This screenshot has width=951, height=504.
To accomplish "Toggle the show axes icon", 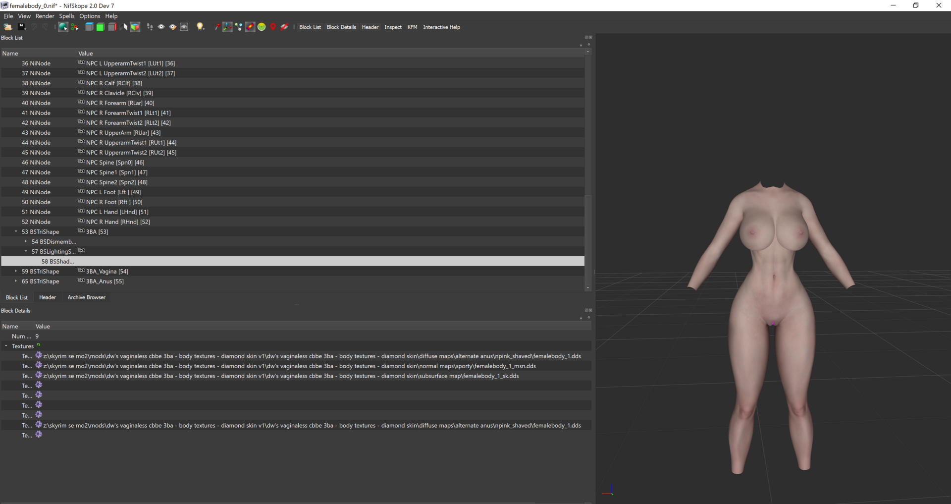I will tap(227, 27).
